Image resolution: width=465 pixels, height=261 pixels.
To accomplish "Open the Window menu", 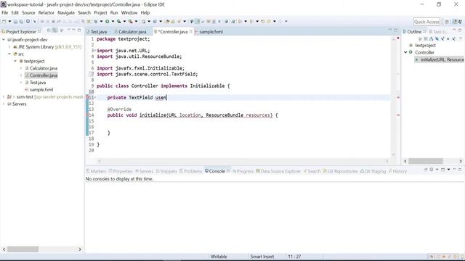I will pos(129,13).
